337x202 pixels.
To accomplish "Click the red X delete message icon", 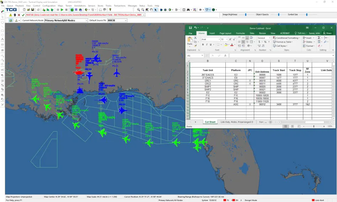I will click(x=19, y=15).
